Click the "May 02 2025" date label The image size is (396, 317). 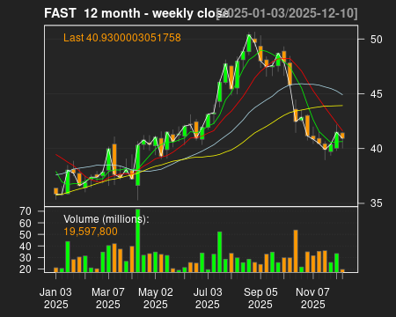coord(156,299)
